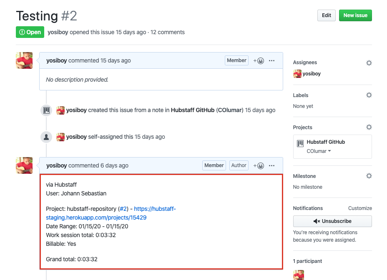Click the project board icon next to Hubstaff GitHub
The image size is (387, 280).
pos(300,142)
